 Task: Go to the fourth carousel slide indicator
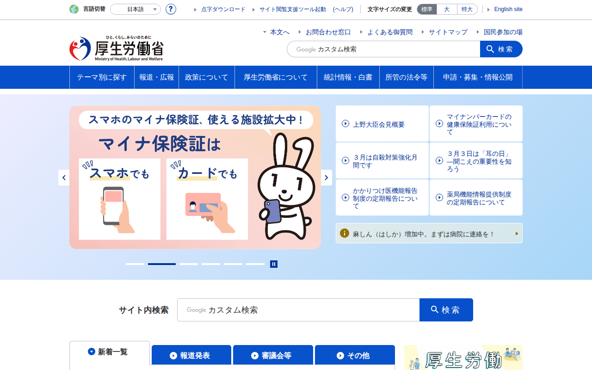point(211,264)
